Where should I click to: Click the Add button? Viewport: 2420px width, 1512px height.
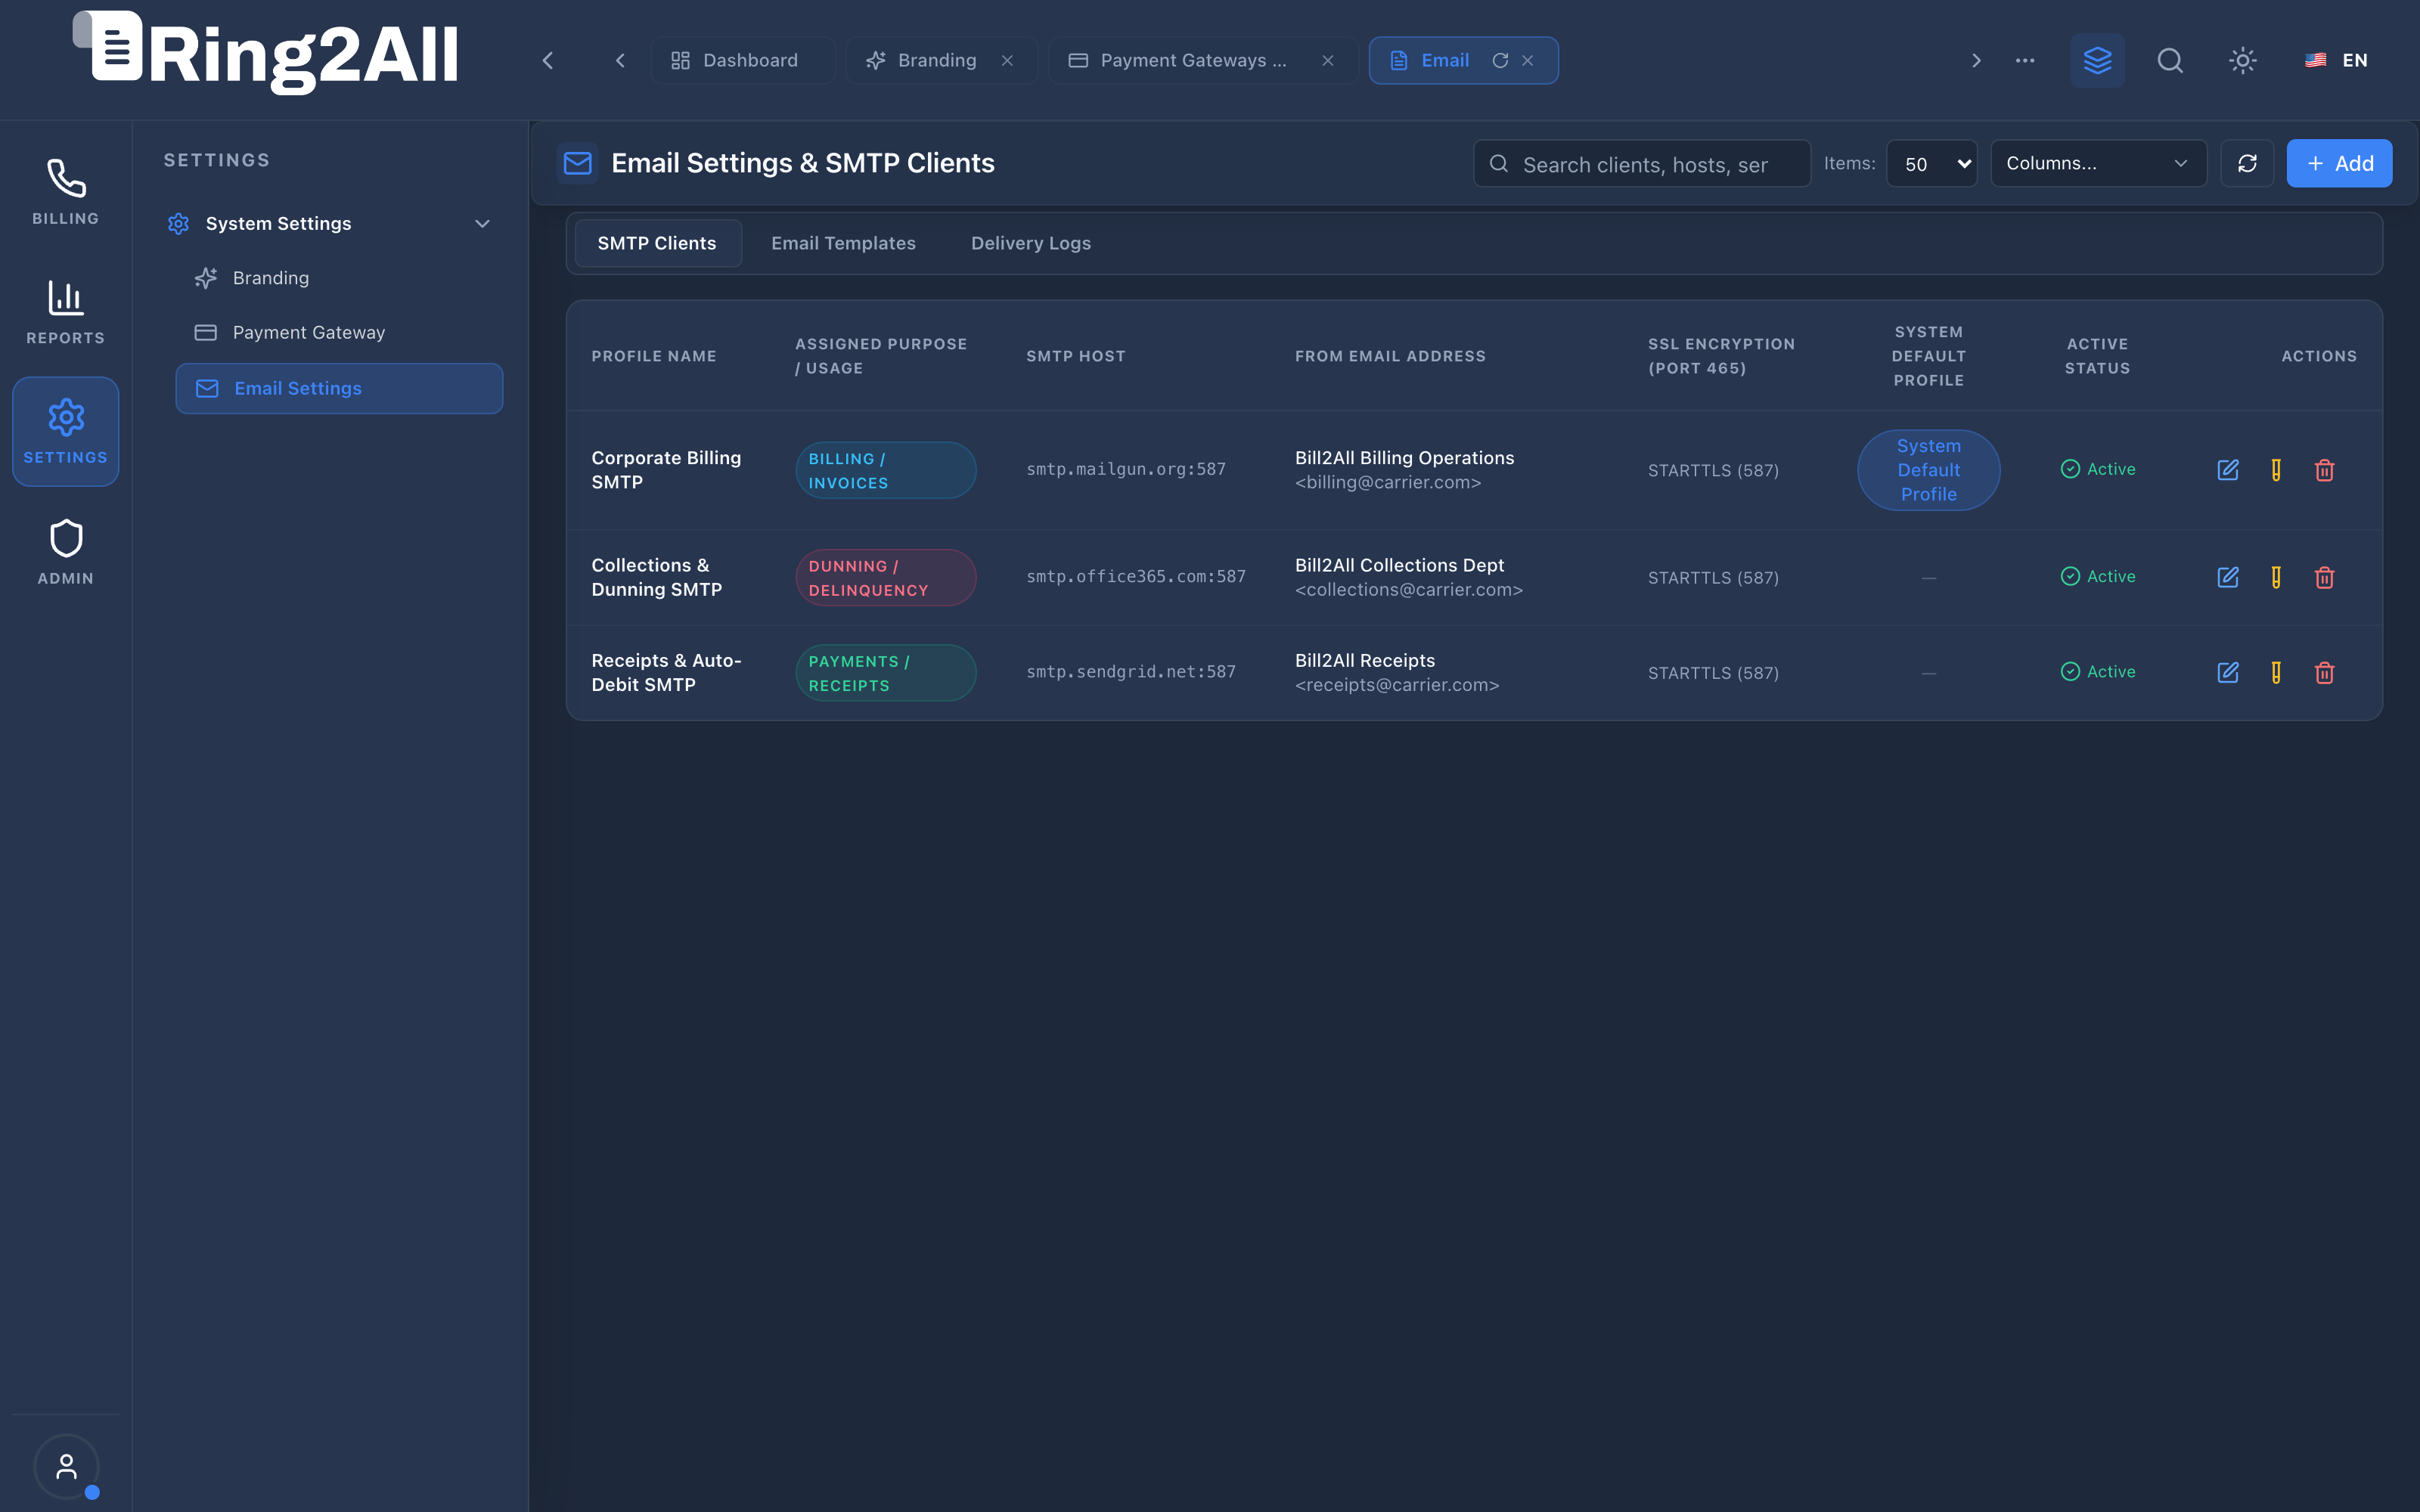pyautogui.click(x=2339, y=163)
